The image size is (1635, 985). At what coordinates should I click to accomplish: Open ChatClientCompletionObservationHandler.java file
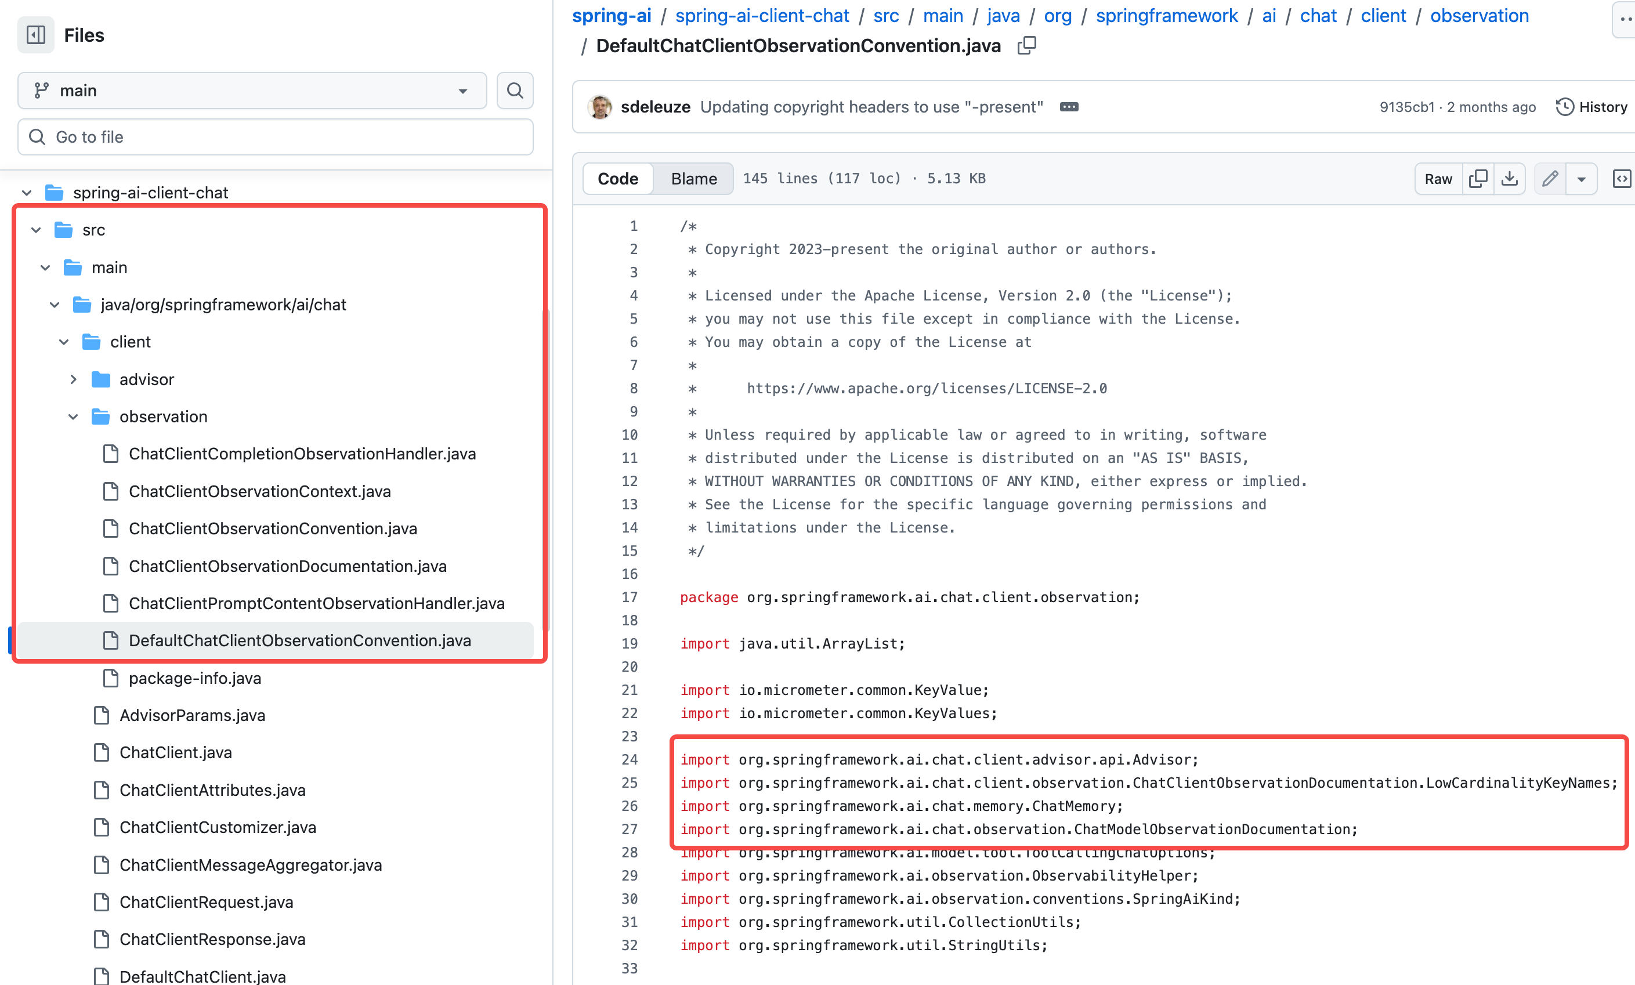click(302, 454)
